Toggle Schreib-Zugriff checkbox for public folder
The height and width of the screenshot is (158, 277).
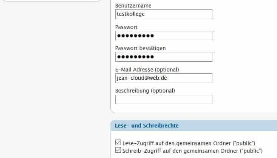[x=118, y=150]
